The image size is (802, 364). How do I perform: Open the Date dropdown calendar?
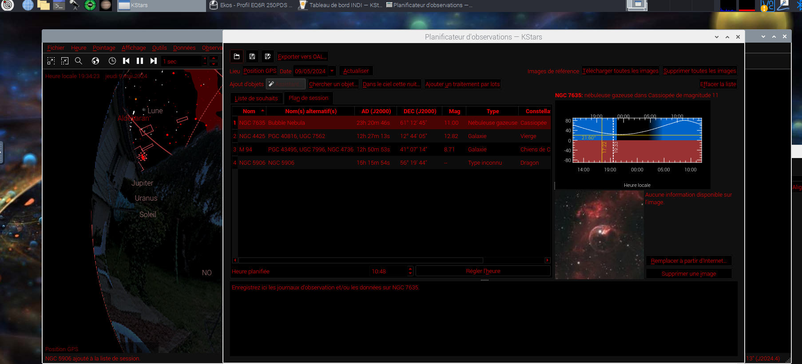[332, 71]
